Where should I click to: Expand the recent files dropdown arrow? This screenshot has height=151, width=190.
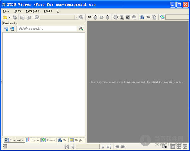9,17
